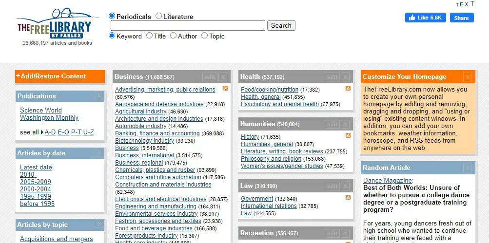Select the Topic search option
The image size is (489, 243).
click(204, 36)
